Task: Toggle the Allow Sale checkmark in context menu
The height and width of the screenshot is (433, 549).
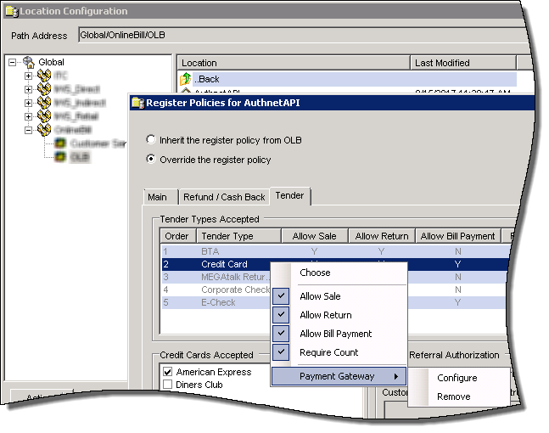Action: tap(283, 296)
